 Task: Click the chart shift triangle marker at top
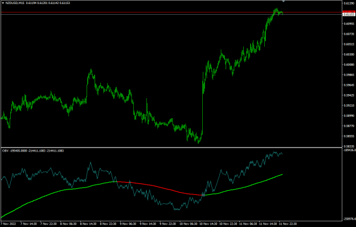point(283,1)
